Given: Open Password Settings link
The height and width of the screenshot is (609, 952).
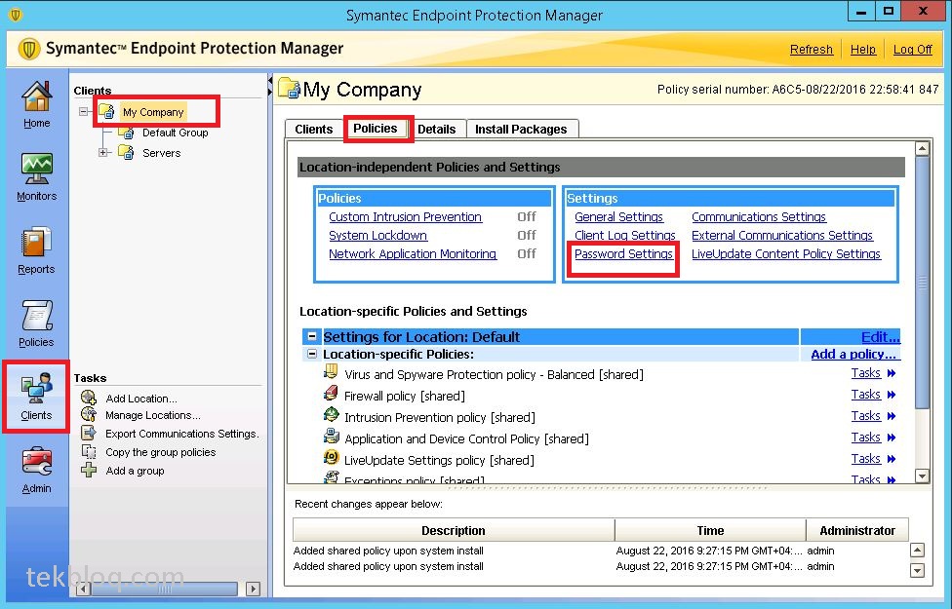Looking at the screenshot, I should click(x=623, y=253).
